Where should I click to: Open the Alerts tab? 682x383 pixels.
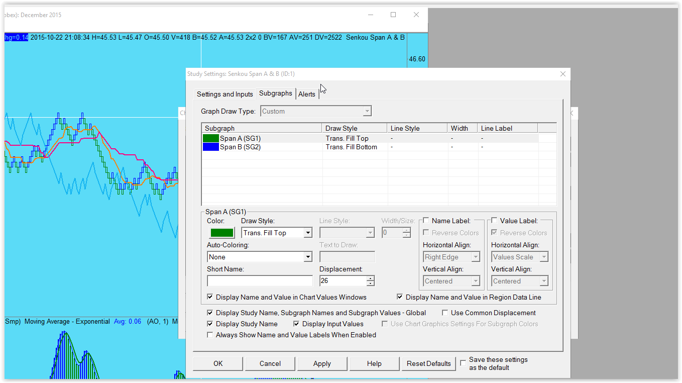(307, 94)
